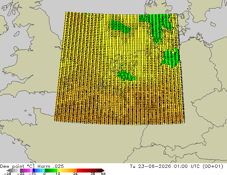
Task: Click the '48' label on the color scale
Action: click(103, 174)
